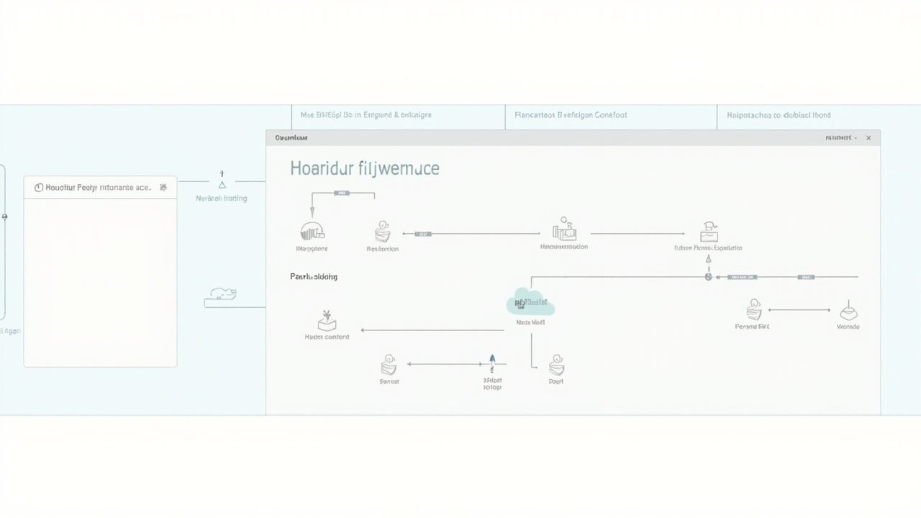The height and width of the screenshot is (518, 921).
Task: Select the triangle icon above Neräreh tioriting
Action: click(x=222, y=185)
